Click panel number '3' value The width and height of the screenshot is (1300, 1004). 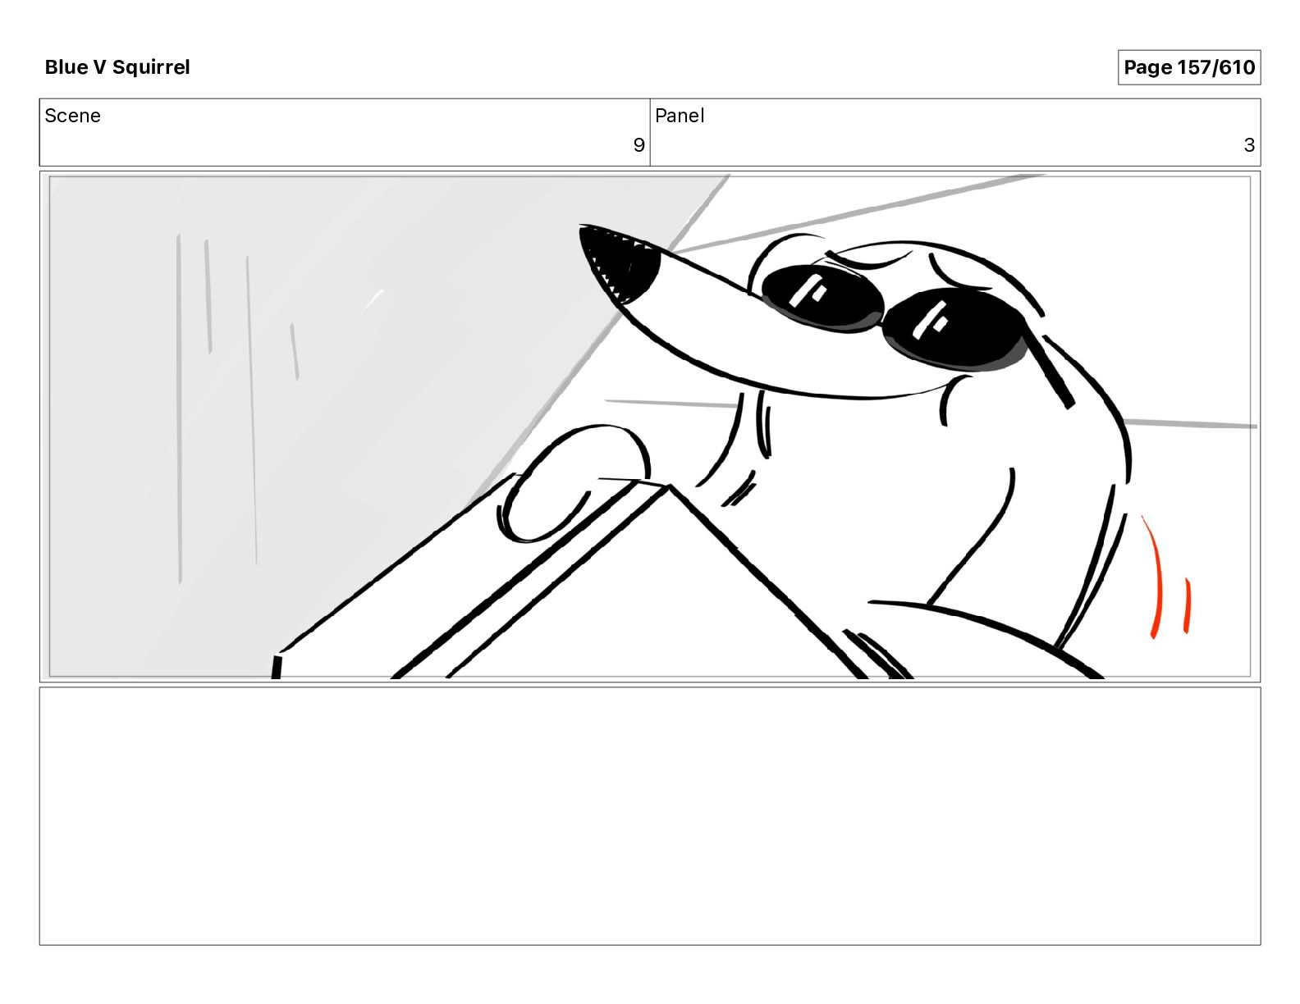[x=1249, y=145]
